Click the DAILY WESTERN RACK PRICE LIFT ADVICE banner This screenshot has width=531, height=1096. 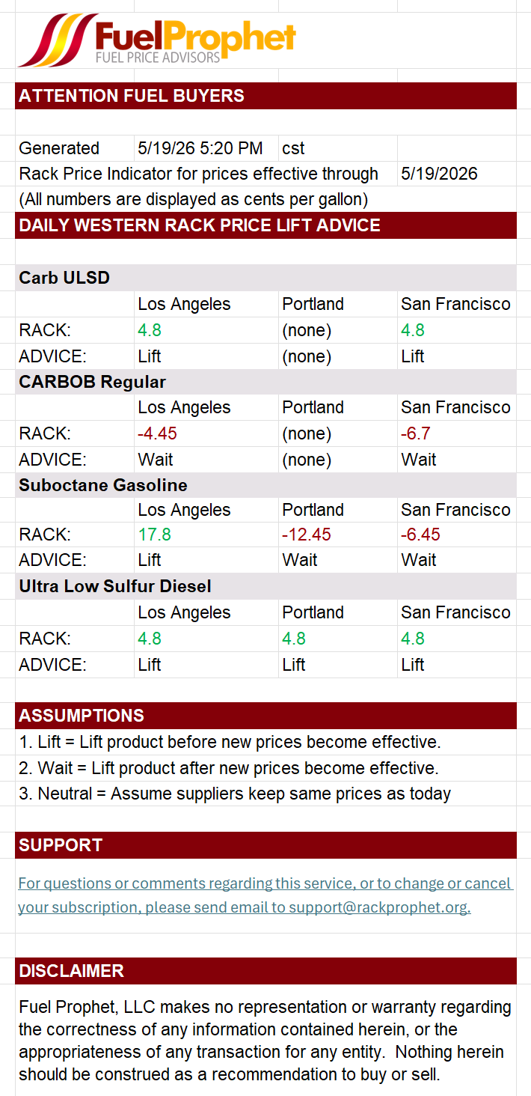point(265,225)
